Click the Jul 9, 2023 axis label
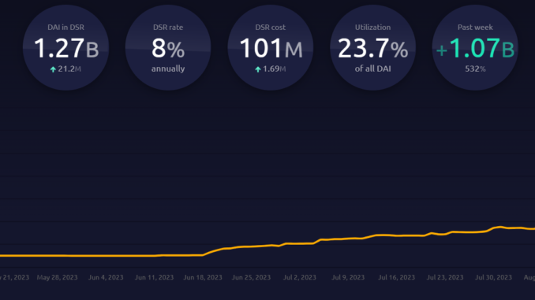 click(x=348, y=277)
